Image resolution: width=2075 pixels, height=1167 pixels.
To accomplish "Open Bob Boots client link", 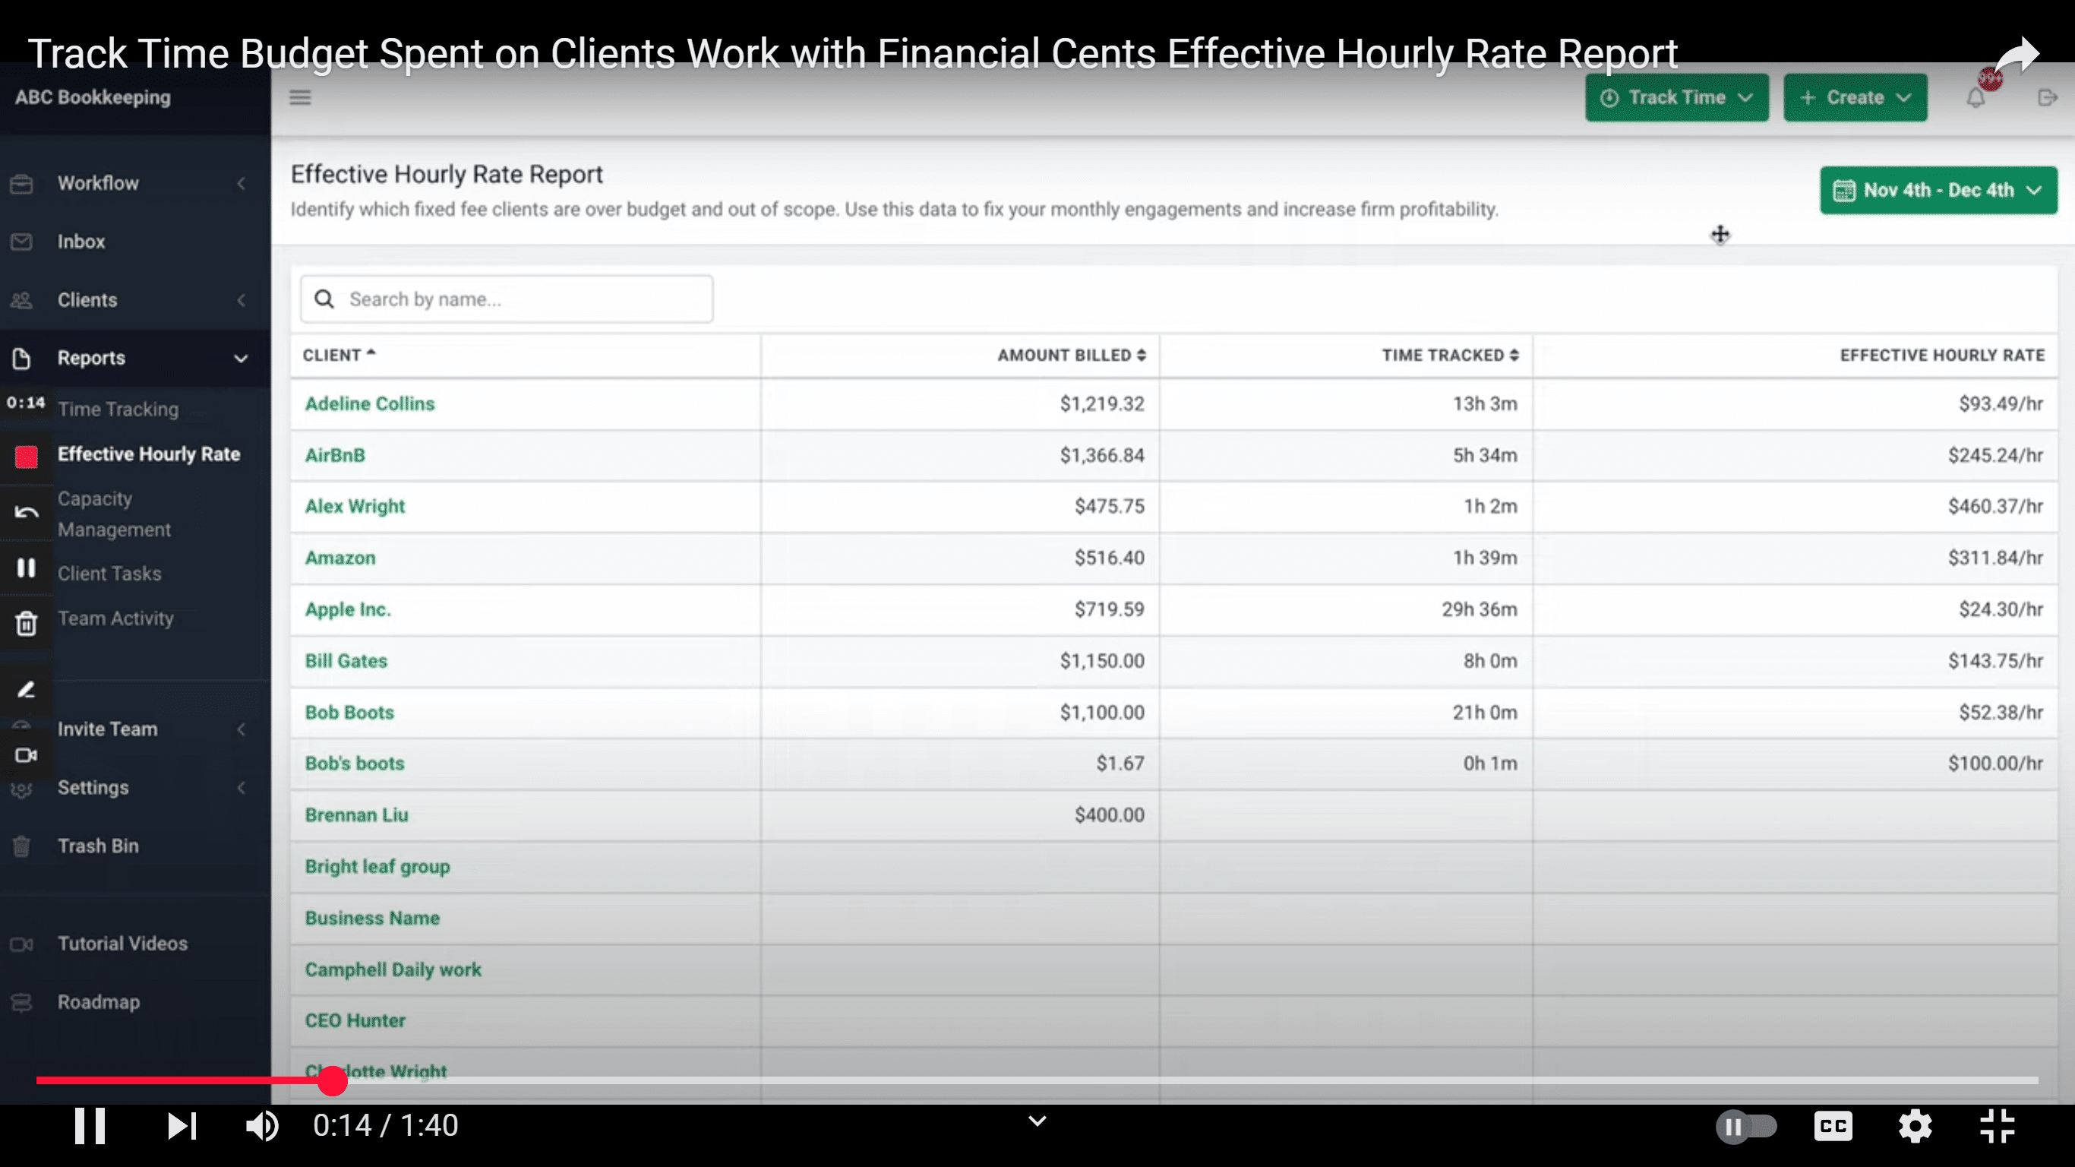I will (349, 713).
